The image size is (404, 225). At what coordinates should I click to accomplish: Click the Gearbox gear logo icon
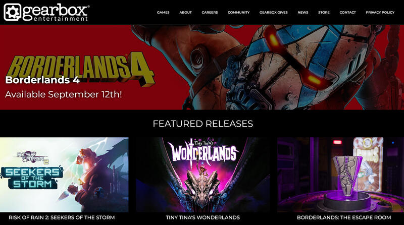click(13, 12)
